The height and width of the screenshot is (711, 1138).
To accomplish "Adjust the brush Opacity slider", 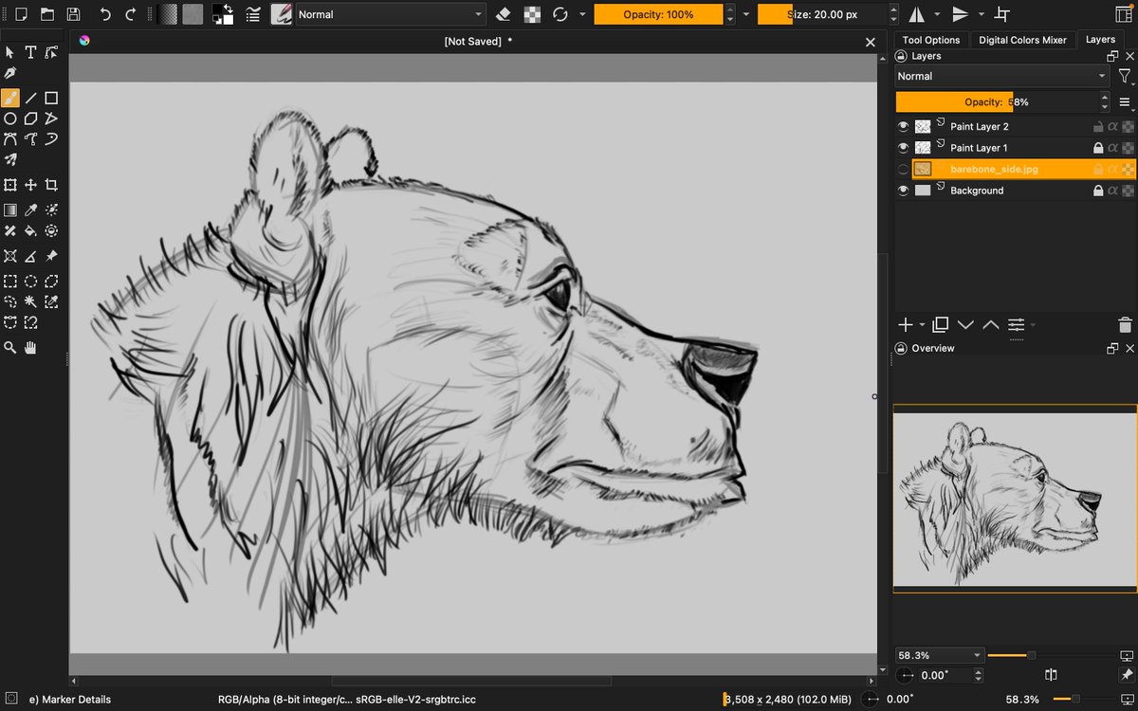I will 658,14.
